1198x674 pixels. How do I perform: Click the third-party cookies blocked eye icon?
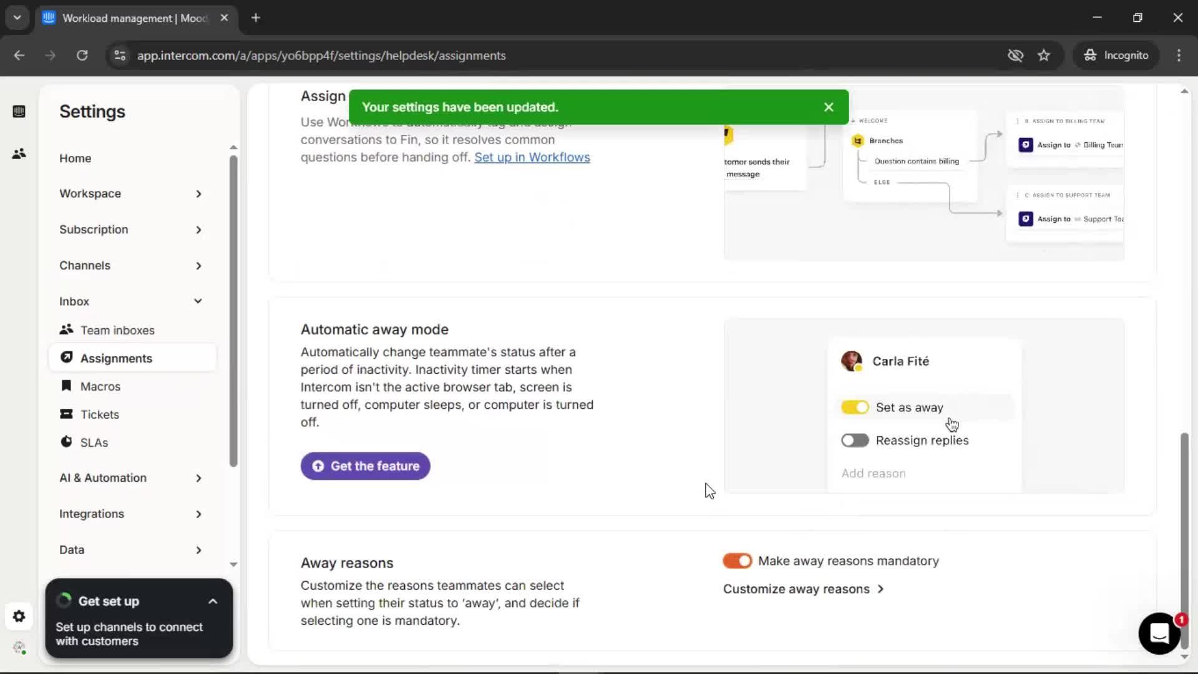pos(1015,56)
